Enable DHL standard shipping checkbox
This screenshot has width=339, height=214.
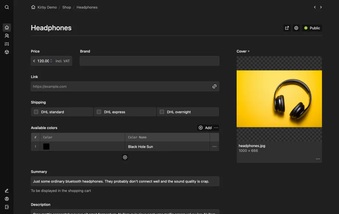coord(36,112)
